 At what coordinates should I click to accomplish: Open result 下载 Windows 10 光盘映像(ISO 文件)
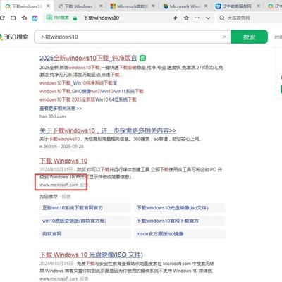[91, 255]
